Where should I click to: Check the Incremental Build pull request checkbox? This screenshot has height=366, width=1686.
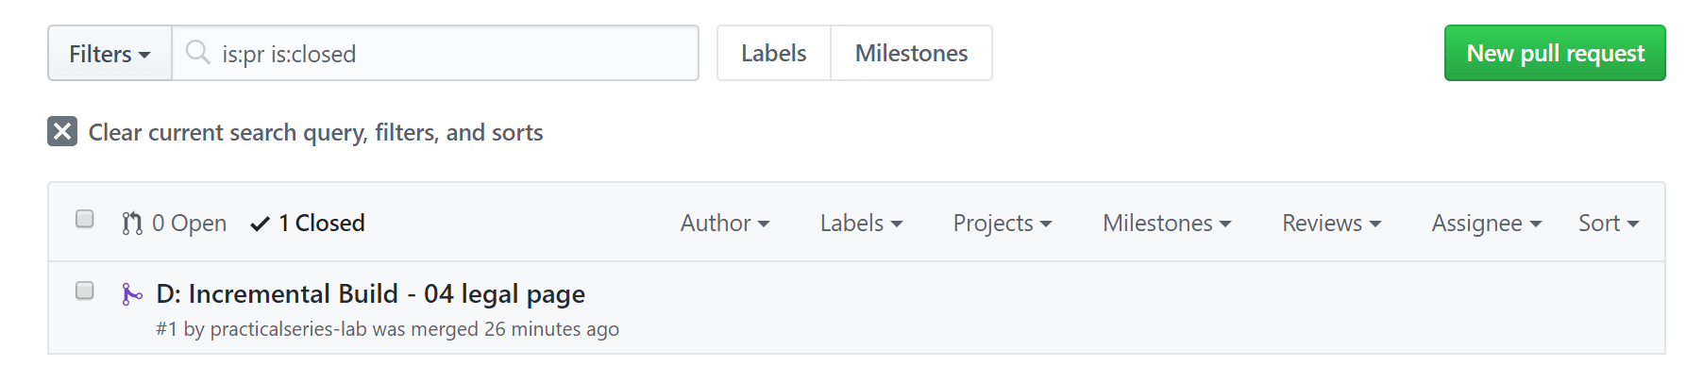coord(85,291)
